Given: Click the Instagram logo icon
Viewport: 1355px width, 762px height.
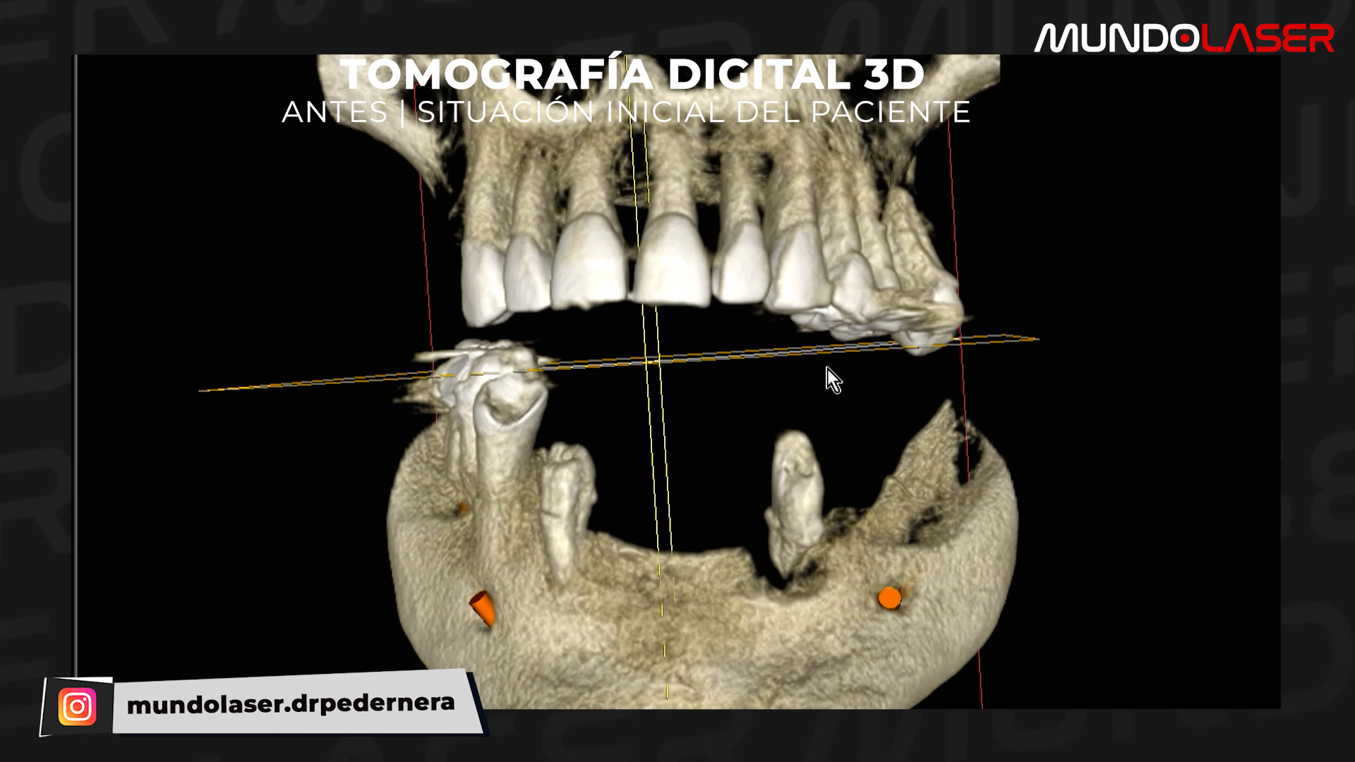Looking at the screenshot, I should (78, 706).
